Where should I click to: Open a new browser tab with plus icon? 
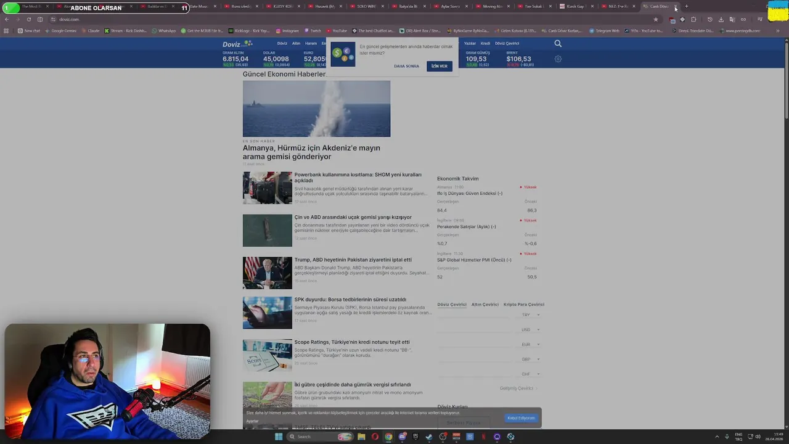(686, 6)
